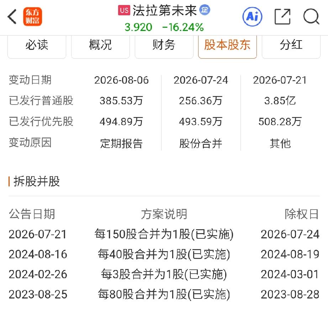Open the search magnifier icon
The height and width of the screenshot is (312, 328).
311,16
